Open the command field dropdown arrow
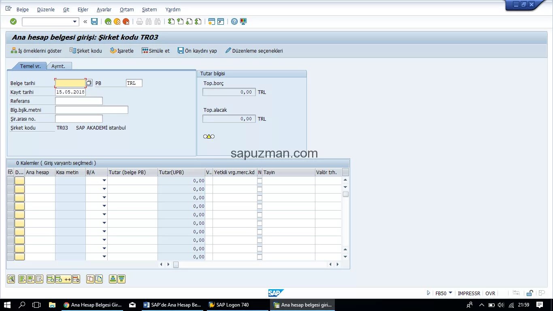The image size is (553, 311). pos(74,21)
